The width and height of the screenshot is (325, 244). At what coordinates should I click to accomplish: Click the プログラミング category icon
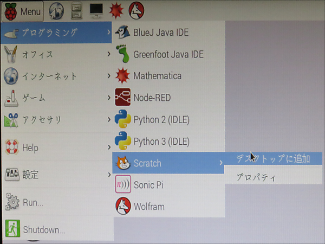(x=11, y=33)
